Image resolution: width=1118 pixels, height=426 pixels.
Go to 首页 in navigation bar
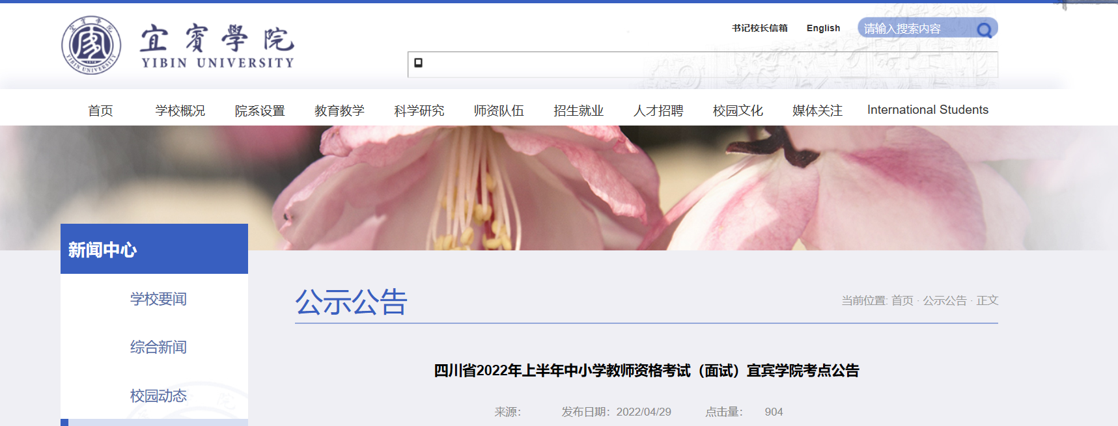coord(100,111)
